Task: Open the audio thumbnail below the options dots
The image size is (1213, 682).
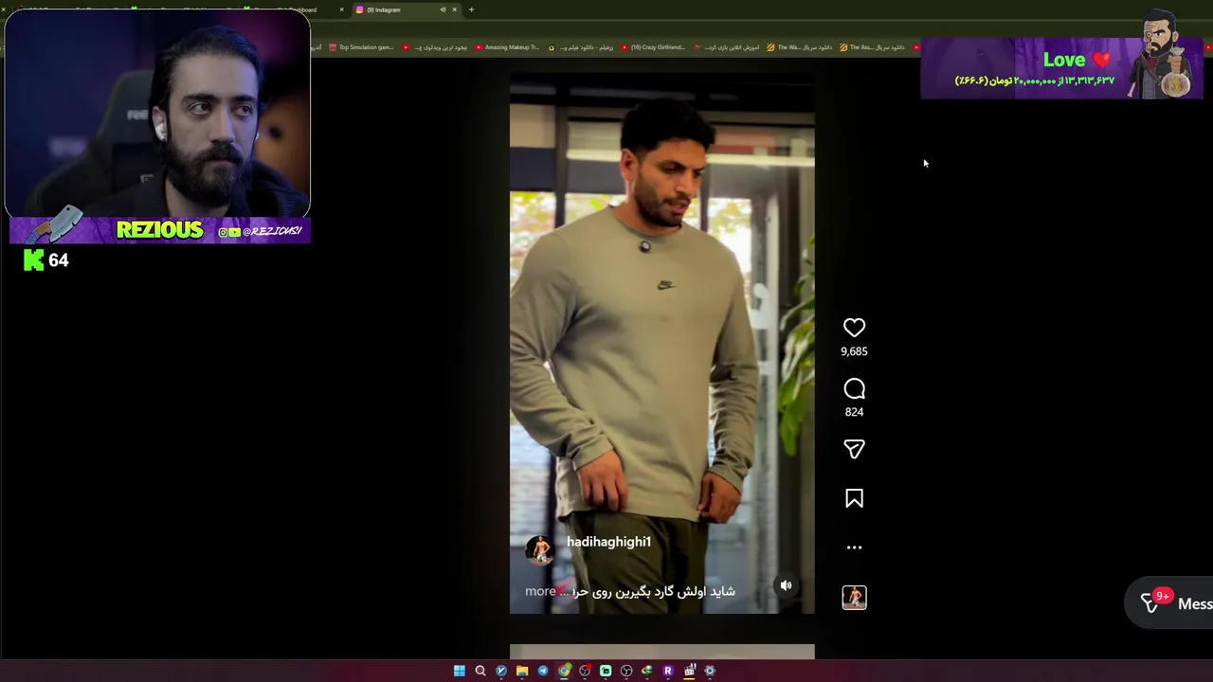Action: point(854,598)
